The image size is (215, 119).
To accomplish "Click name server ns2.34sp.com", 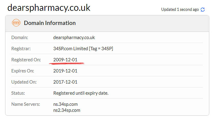I will click(67, 110).
